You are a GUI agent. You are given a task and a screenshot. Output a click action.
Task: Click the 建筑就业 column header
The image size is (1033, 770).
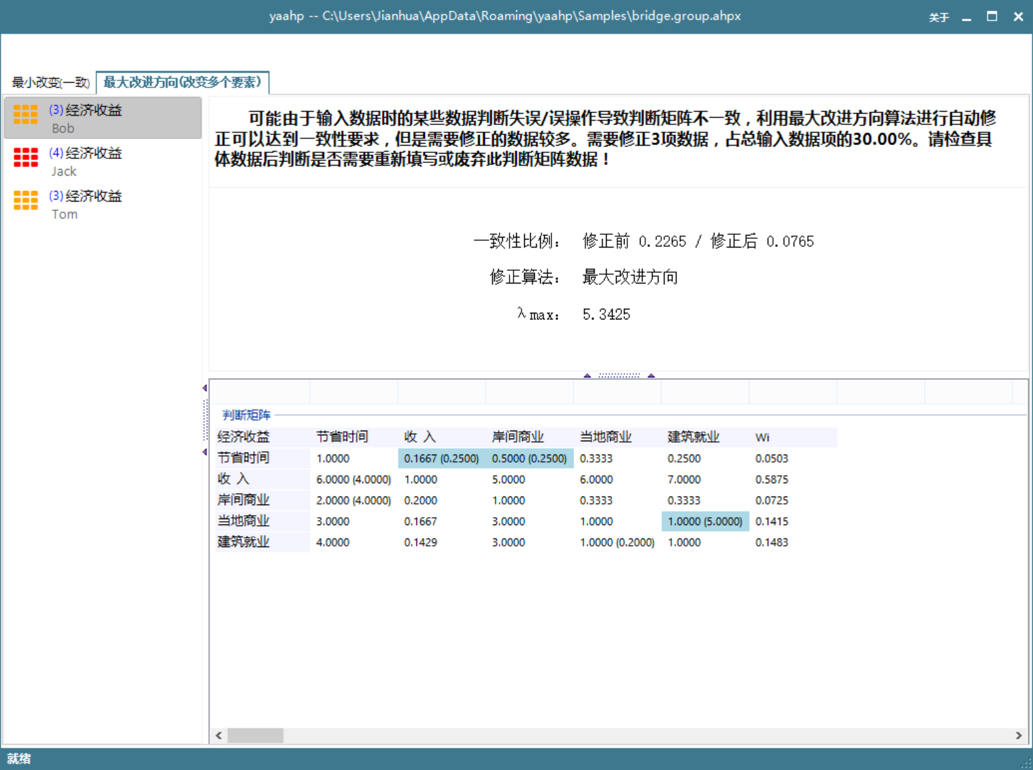[693, 437]
